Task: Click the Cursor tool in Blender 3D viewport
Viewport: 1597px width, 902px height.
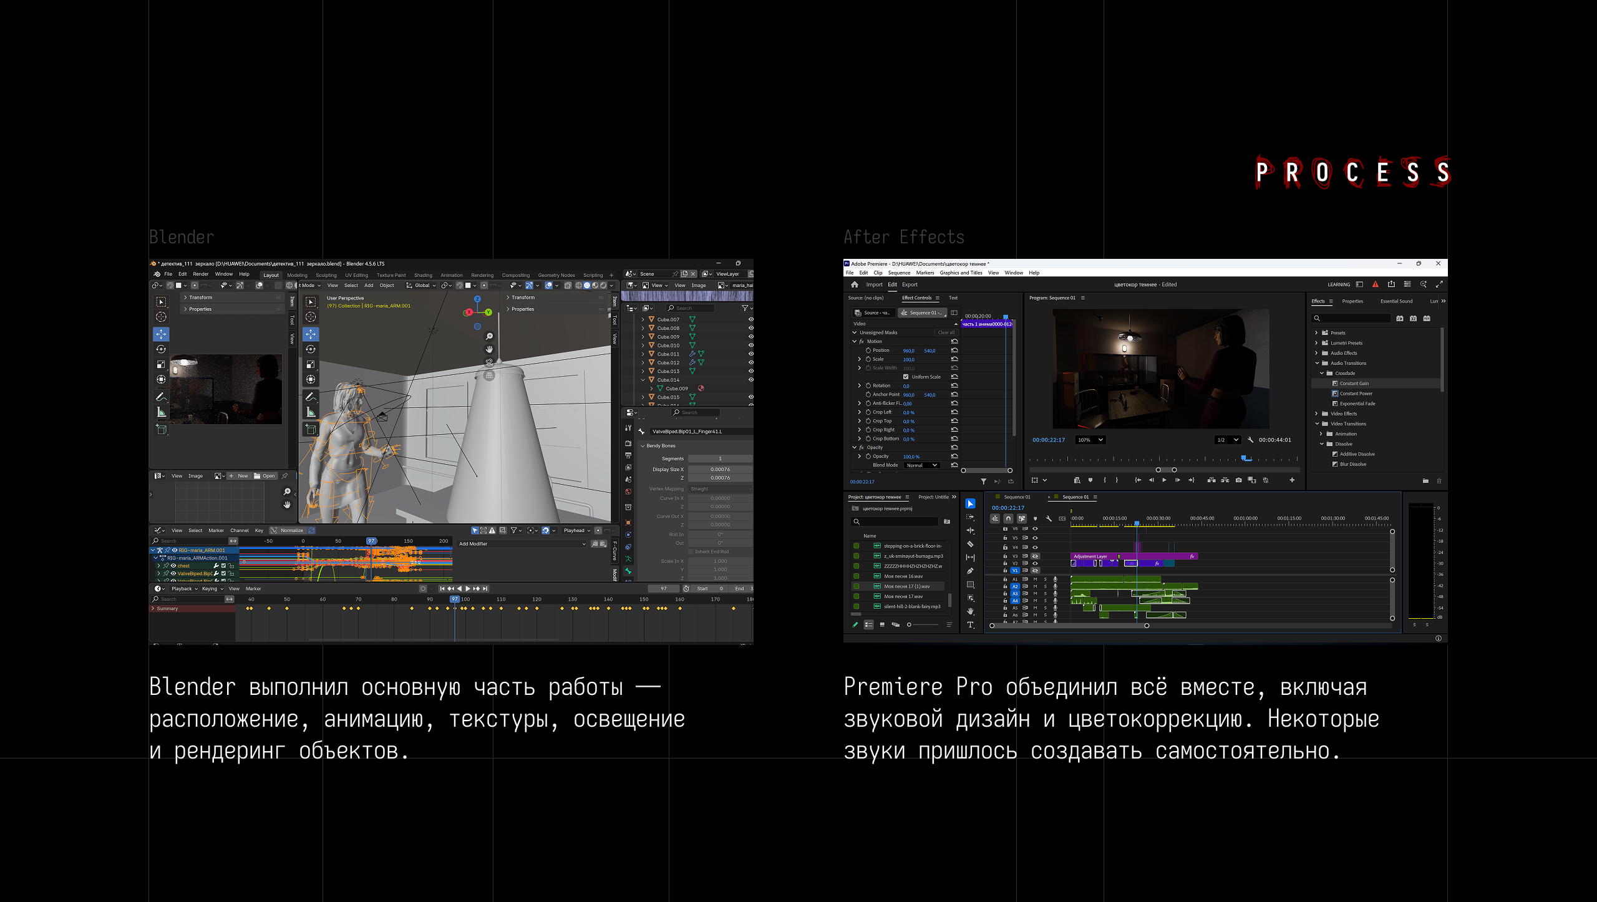Action: coord(311,317)
